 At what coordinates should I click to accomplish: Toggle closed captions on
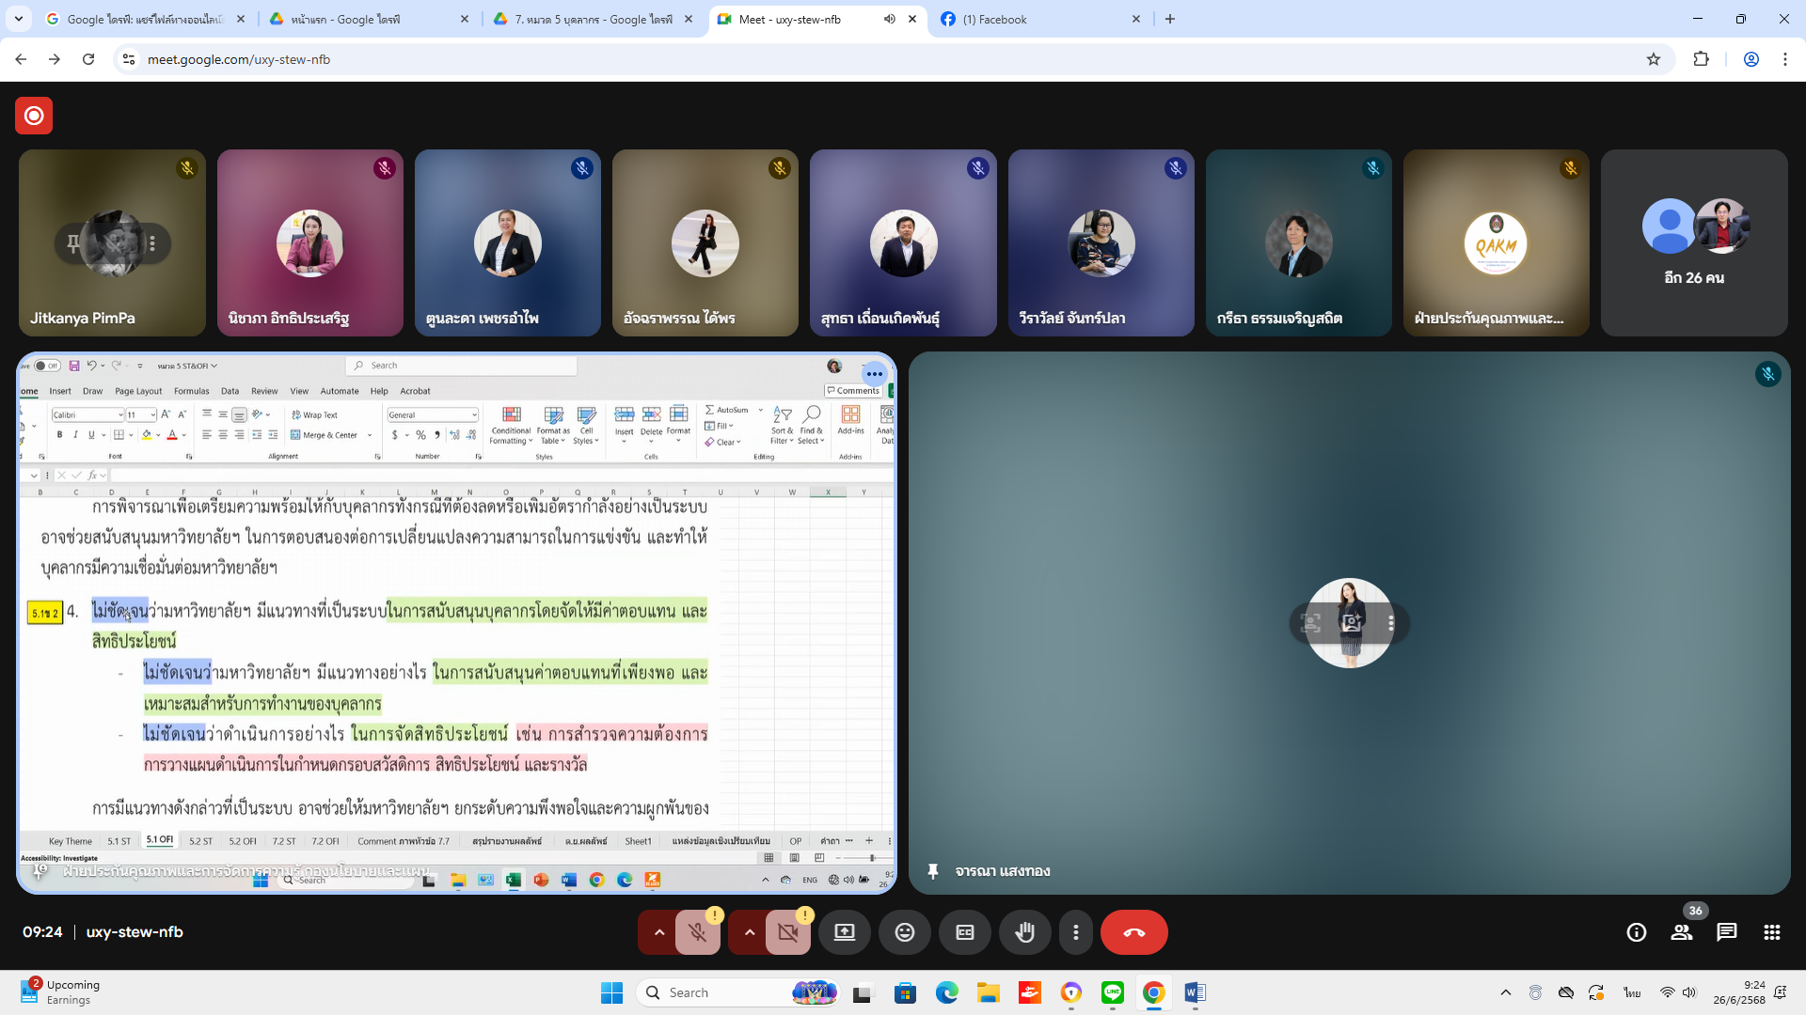[965, 932]
